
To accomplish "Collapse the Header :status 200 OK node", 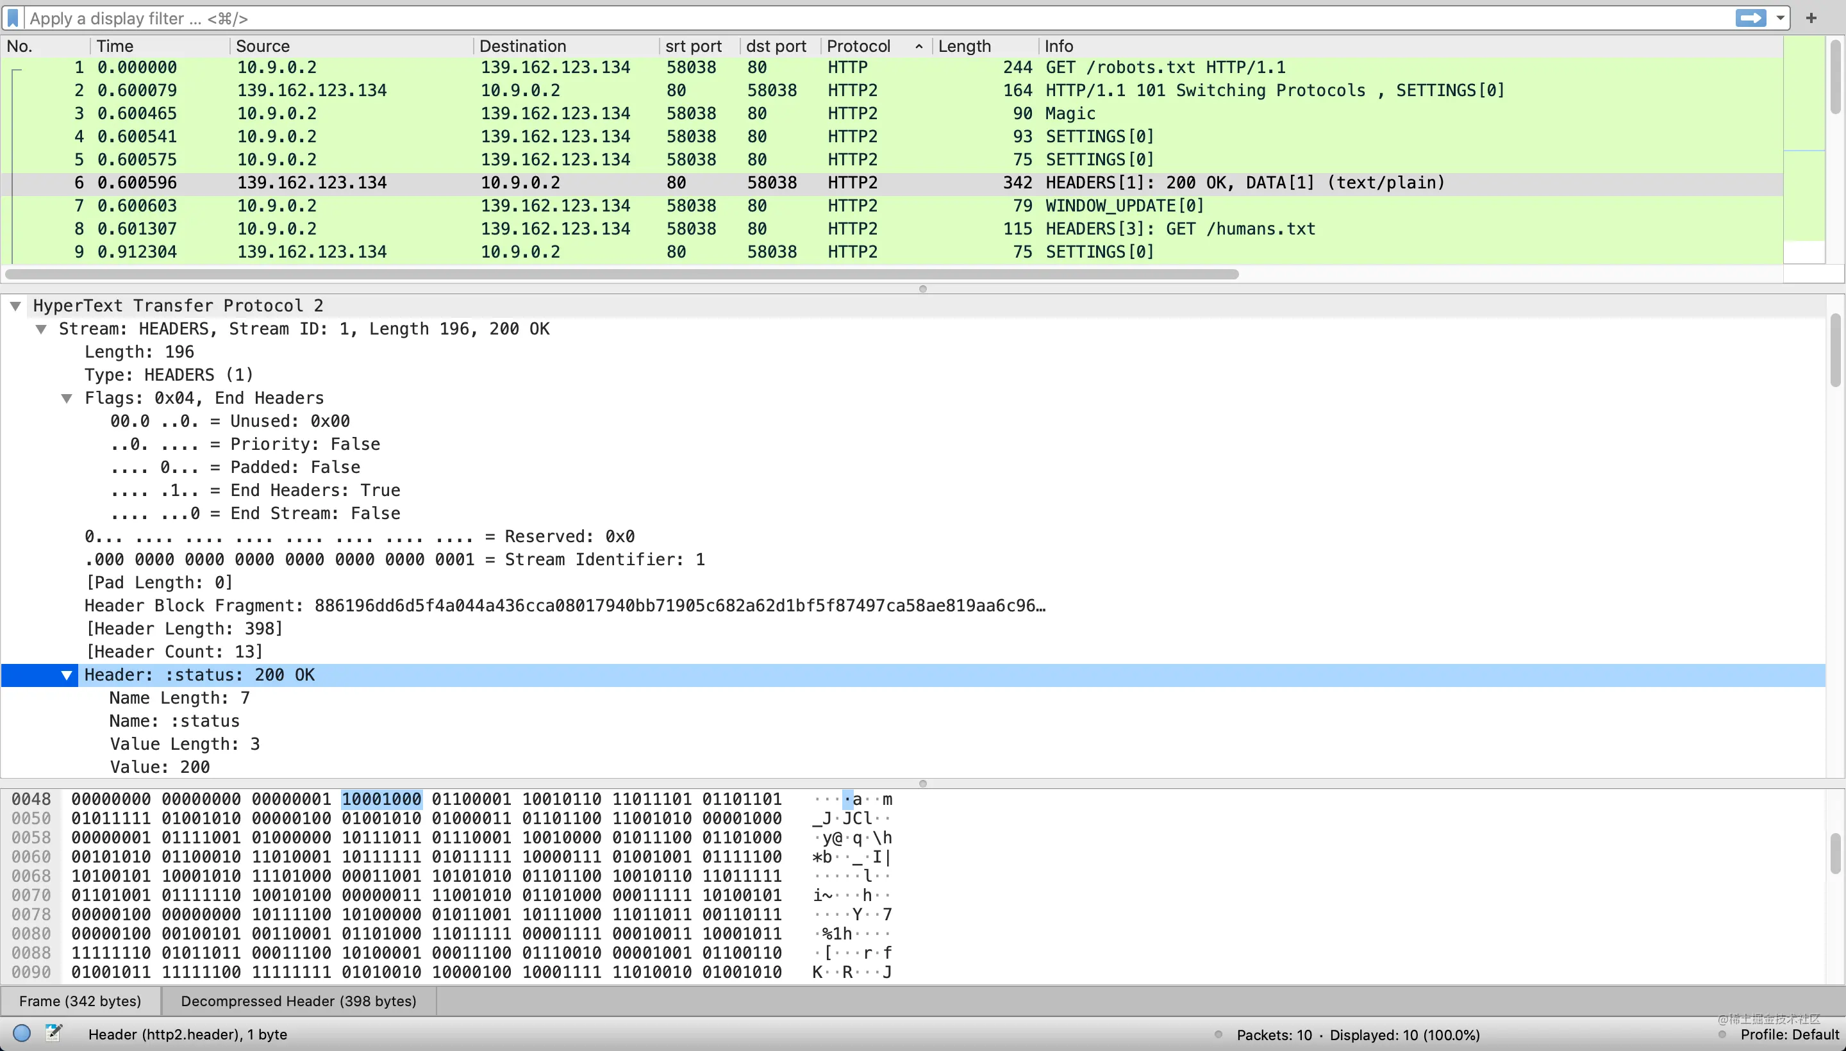I will coord(67,675).
